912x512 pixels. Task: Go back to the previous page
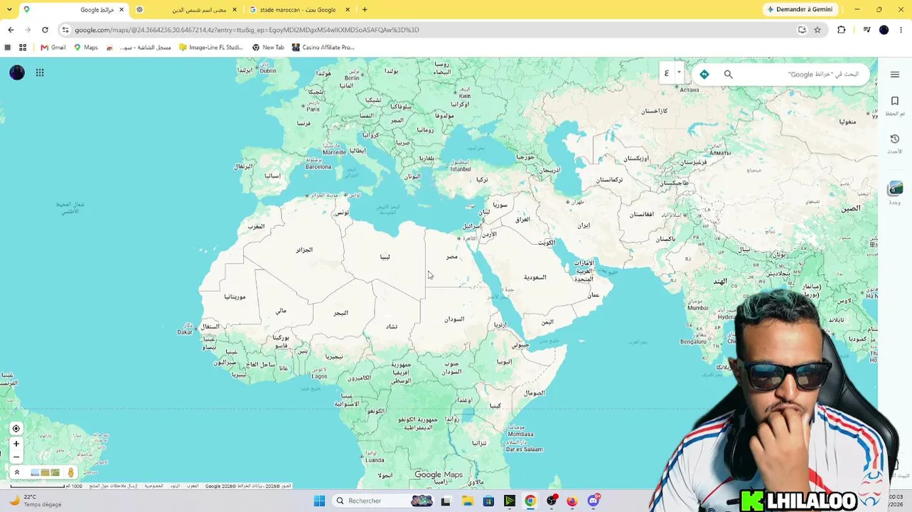[x=11, y=30]
